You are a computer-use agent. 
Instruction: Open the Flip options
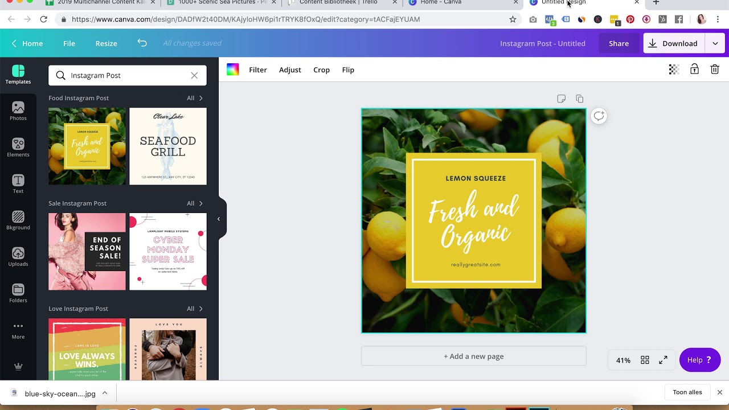(348, 69)
